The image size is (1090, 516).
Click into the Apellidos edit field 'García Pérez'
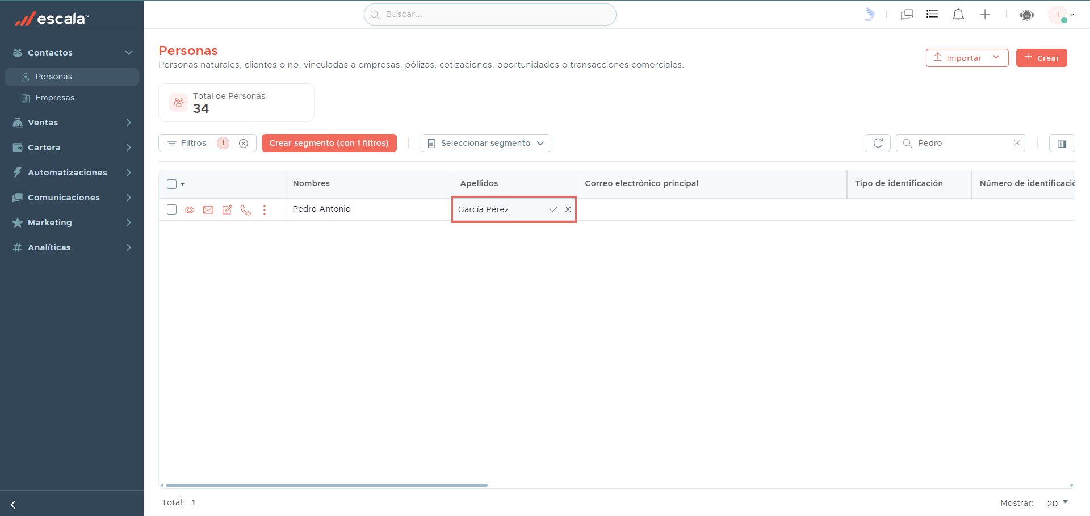tap(501, 209)
